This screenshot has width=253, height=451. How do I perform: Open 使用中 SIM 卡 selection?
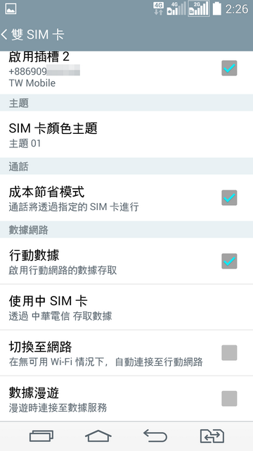coord(126,307)
